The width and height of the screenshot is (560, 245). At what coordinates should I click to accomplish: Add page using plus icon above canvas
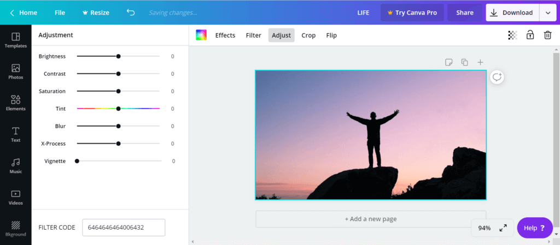click(x=480, y=62)
